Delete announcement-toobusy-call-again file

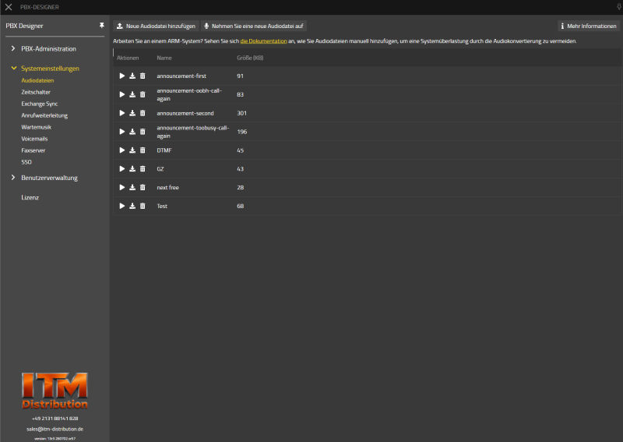(143, 132)
